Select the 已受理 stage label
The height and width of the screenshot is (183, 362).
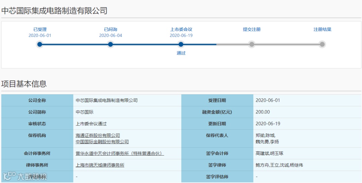[40, 29]
